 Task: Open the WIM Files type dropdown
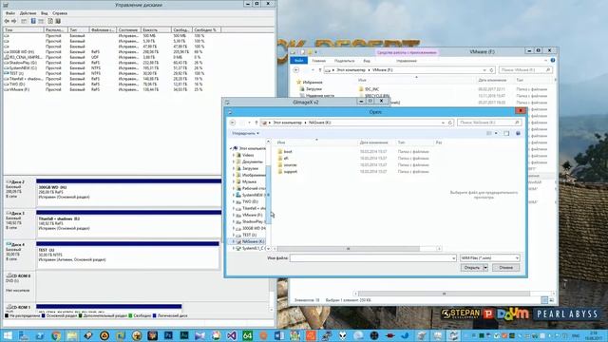pyautogui.click(x=490, y=257)
